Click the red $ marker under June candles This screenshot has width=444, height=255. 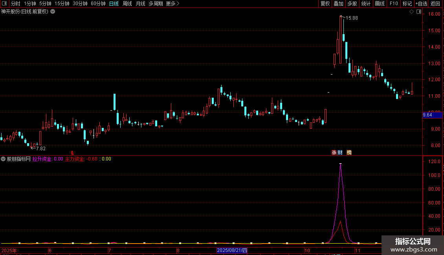tap(72, 153)
